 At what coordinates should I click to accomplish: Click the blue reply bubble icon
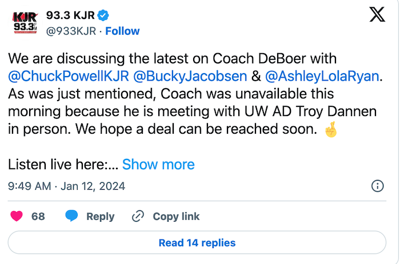click(x=71, y=217)
